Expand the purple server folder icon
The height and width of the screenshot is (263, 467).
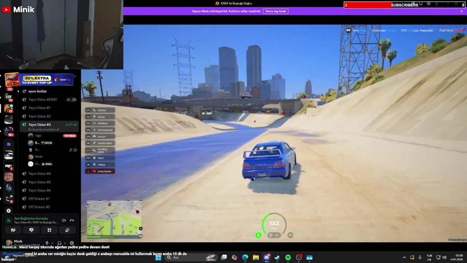click(x=9, y=144)
